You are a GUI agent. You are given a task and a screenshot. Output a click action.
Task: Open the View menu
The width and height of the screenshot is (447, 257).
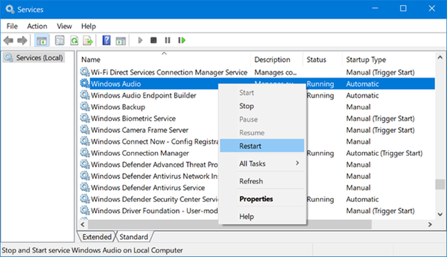(64, 26)
